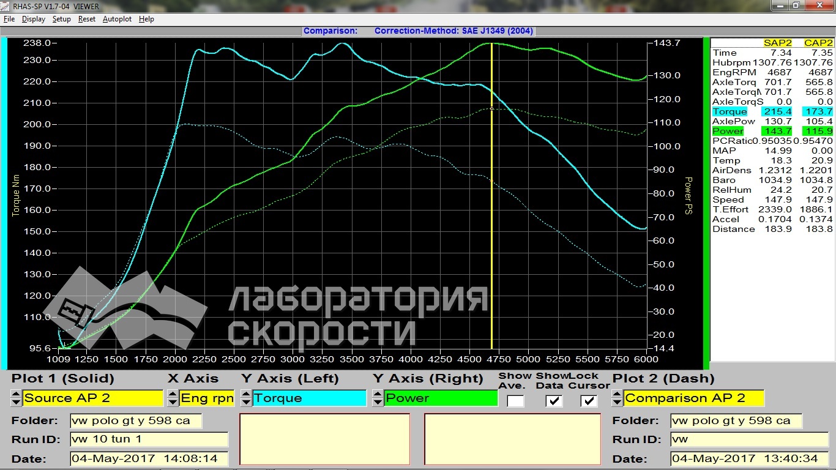836x470 pixels.
Task: Click the yellow cursor line on the graph
Action: click(x=491, y=196)
